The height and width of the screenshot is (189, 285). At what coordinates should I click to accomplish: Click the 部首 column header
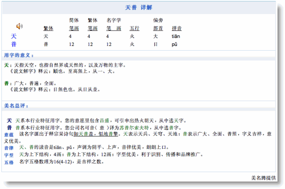158,28
